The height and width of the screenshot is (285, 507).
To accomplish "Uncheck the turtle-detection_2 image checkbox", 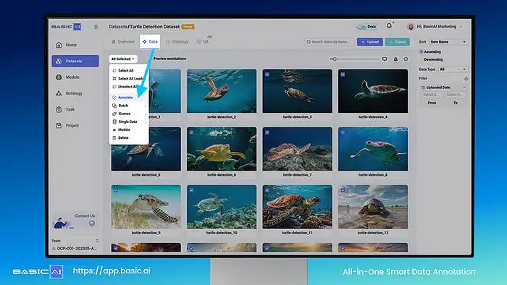I will 191,75.
